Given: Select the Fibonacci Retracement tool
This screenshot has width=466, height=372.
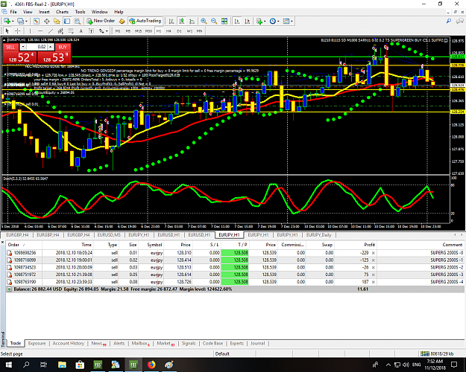Looking at the screenshot, I should pos(71,31).
